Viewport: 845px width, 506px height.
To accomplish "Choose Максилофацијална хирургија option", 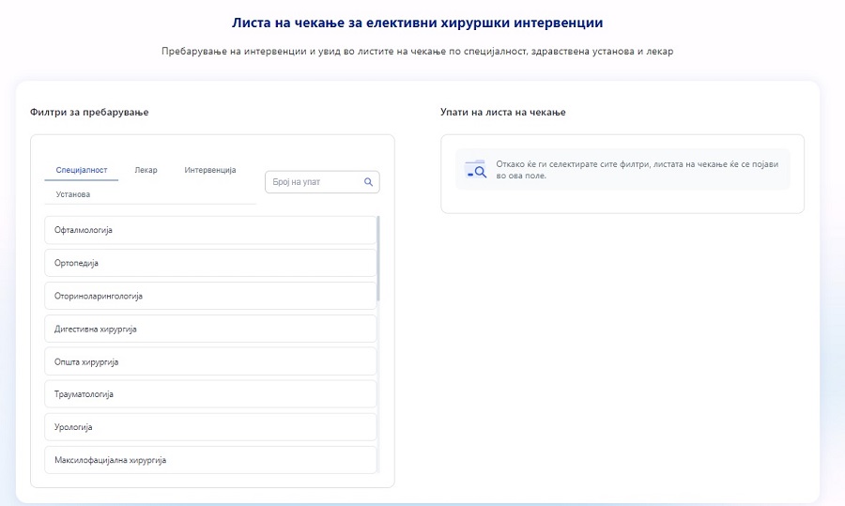I will [x=210, y=460].
